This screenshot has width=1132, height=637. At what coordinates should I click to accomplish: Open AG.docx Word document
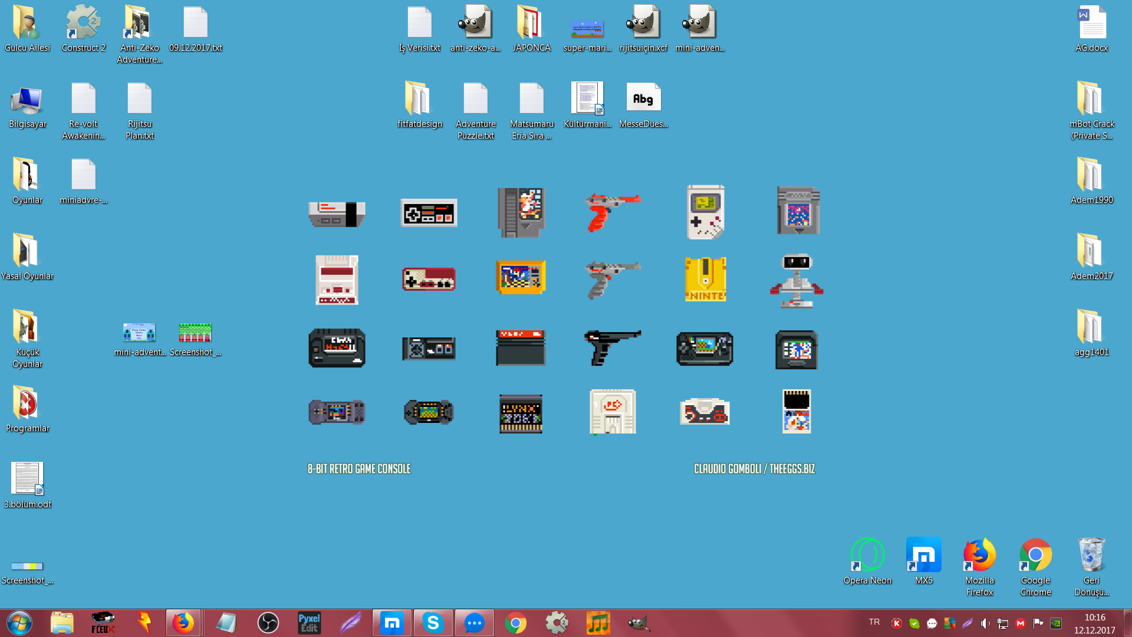(x=1092, y=29)
